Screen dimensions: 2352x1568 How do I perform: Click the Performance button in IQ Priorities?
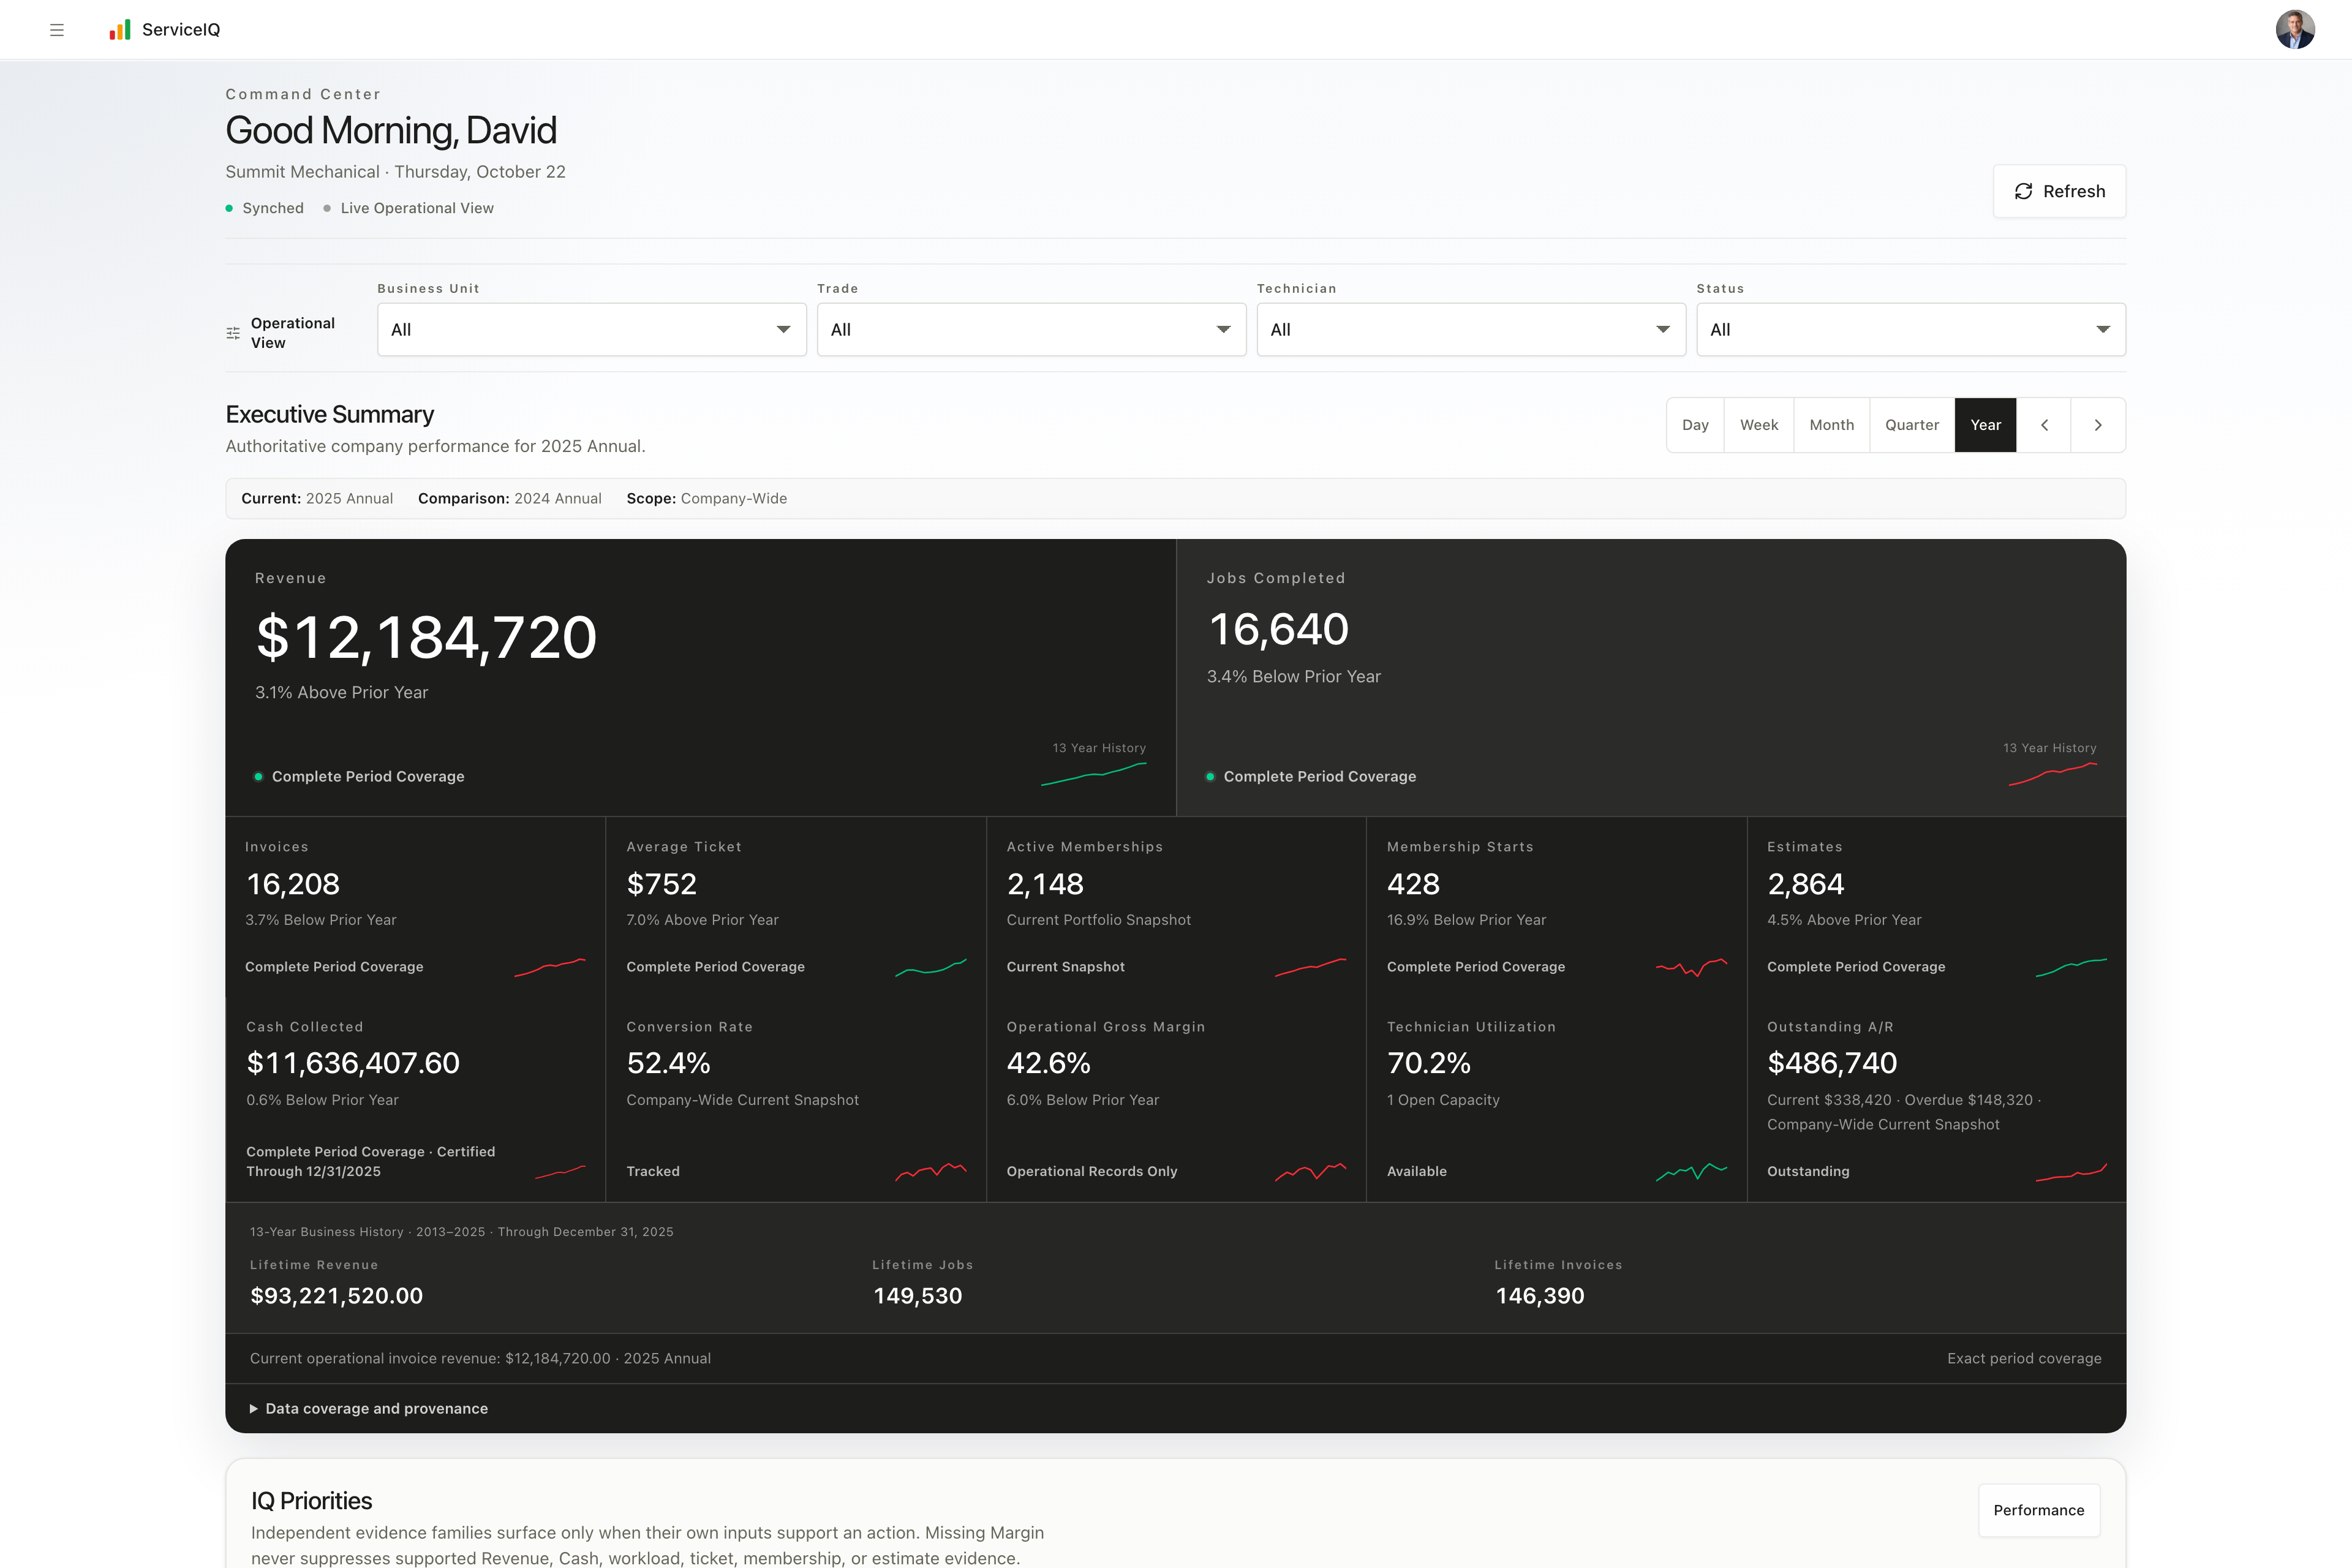coord(2039,1510)
